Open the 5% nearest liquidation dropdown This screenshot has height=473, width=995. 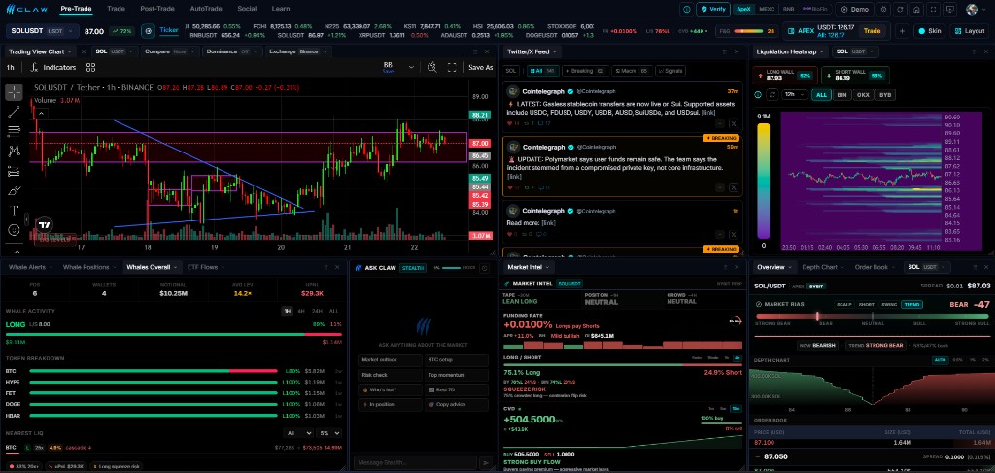coord(328,433)
